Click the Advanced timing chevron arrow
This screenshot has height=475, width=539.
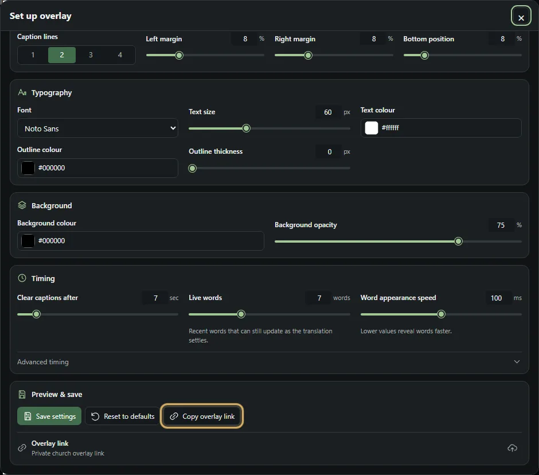pos(517,362)
